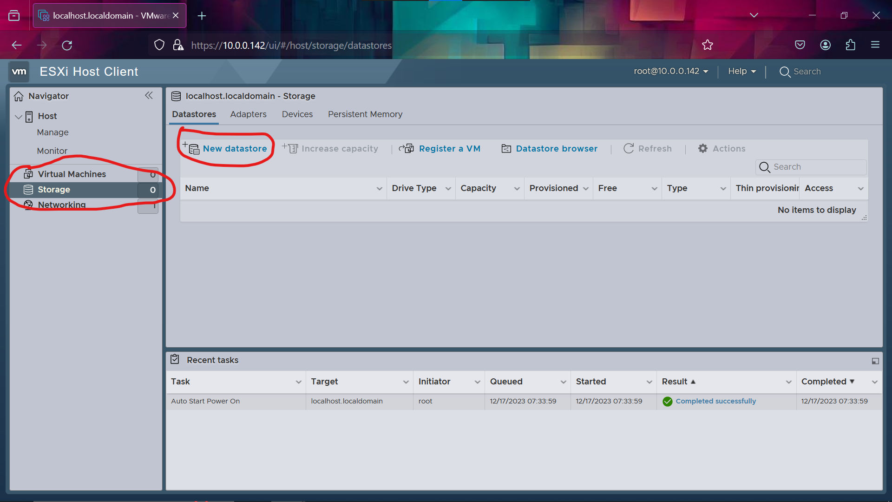Click the Auto Start Power On task cell
This screenshot has height=502, width=892.
coord(236,402)
